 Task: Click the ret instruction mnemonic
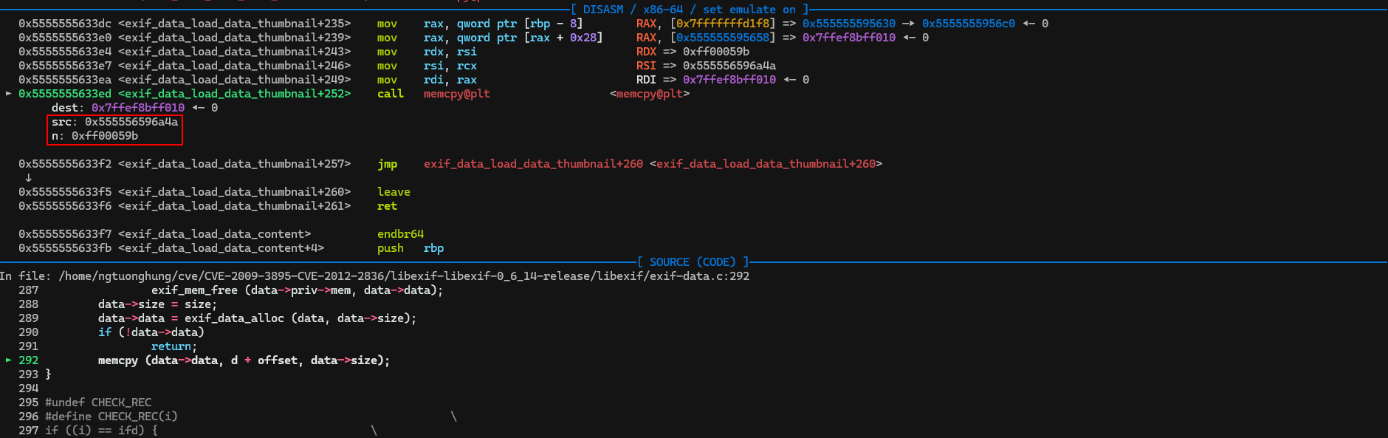click(x=387, y=206)
